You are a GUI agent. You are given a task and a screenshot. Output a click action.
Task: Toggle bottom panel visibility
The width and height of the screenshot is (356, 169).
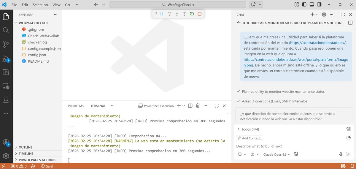pos(312,5)
